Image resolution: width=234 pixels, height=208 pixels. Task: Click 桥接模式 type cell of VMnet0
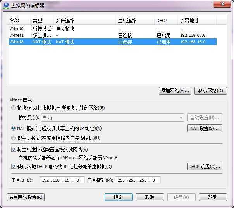point(42,29)
